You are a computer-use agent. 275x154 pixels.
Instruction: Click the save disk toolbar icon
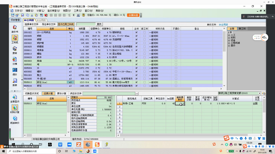(13, 15)
